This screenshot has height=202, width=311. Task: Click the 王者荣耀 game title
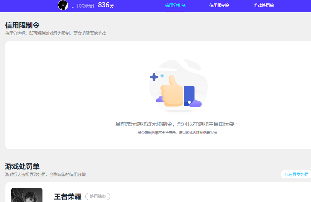(68, 197)
